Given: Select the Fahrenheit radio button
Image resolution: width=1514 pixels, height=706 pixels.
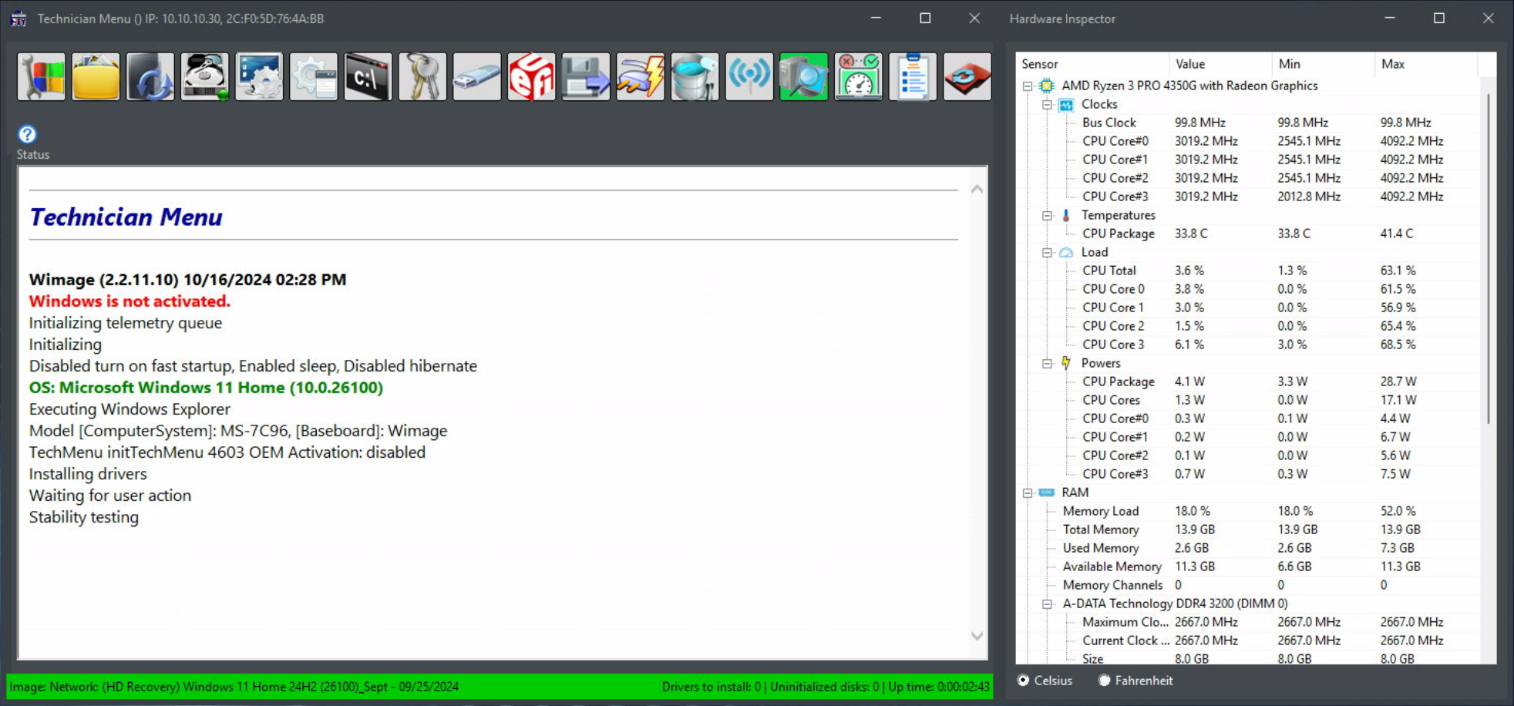Looking at the screenshot, I should [x=1105, y=681].
